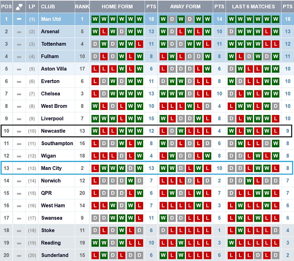Screen dimensions: 294x261
Task: Open Man City club name
Action: tap(51, 168)
